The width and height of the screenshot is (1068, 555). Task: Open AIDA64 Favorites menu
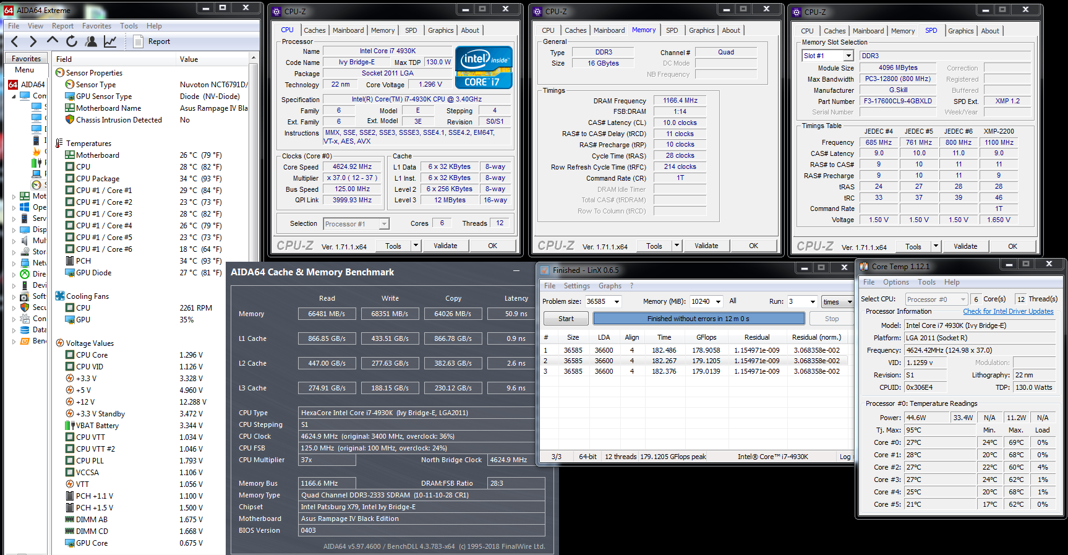[96, 26]
